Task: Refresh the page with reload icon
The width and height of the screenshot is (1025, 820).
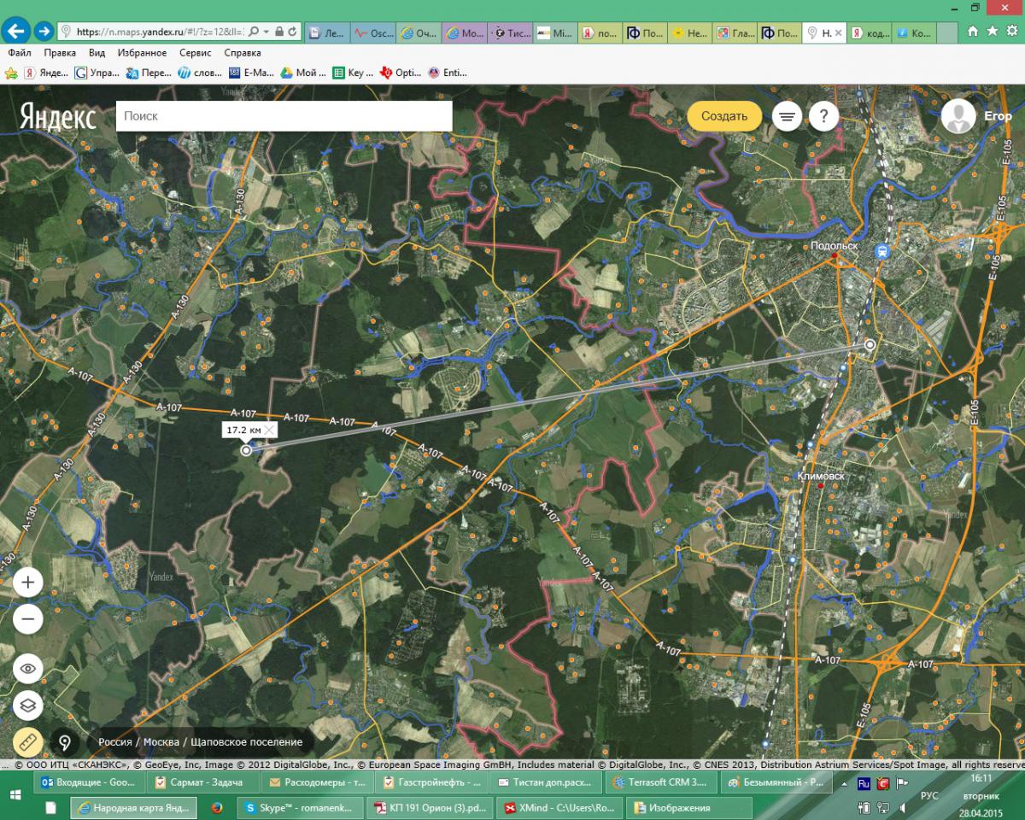Action: [x=293, y=32]
